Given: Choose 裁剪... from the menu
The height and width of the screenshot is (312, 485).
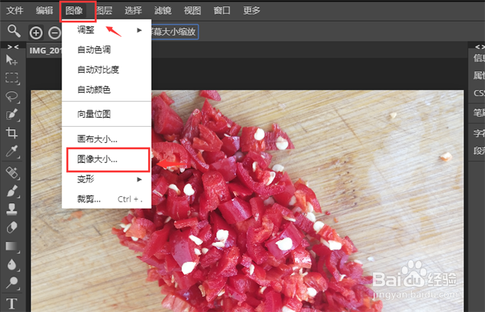Looking at the screenshot, I should pyautogui.click(x=107, y=199).
